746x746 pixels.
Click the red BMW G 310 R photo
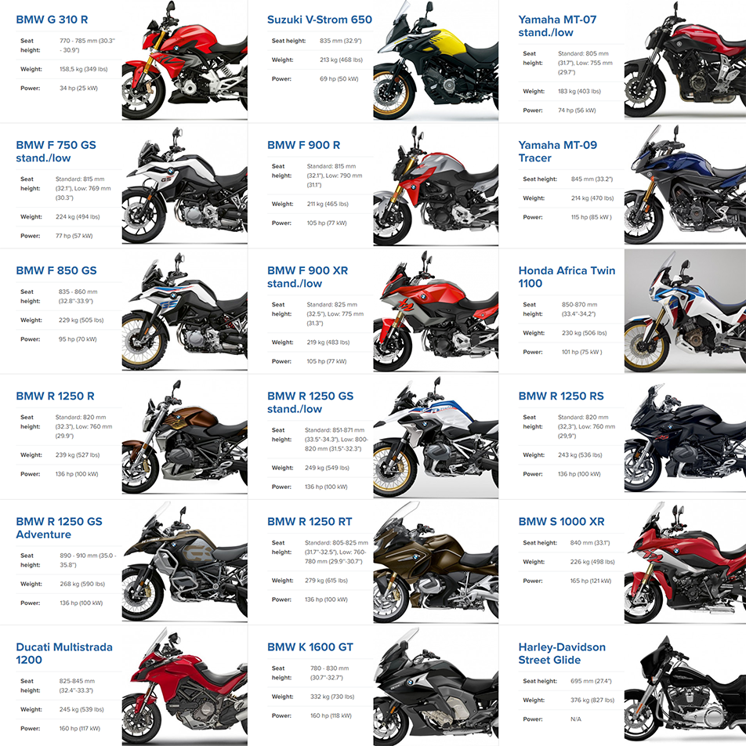click(185, 60)
